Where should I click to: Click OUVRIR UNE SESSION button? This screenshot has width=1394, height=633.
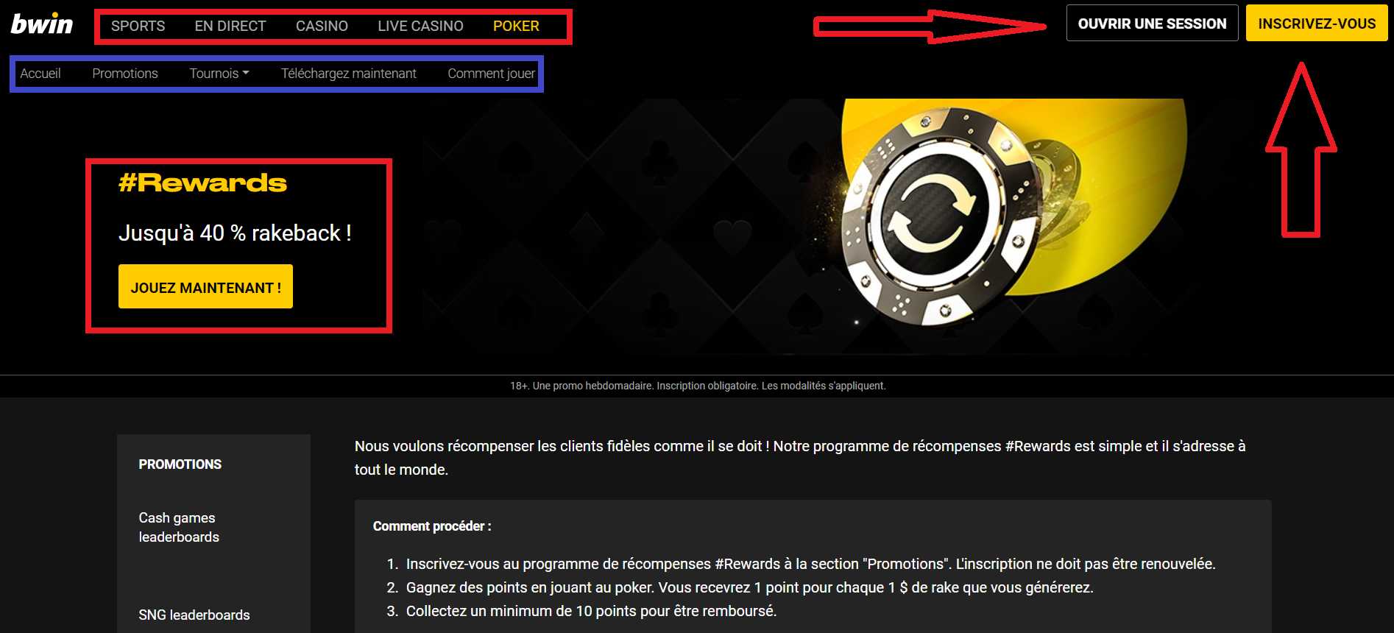pos(1153,24)
